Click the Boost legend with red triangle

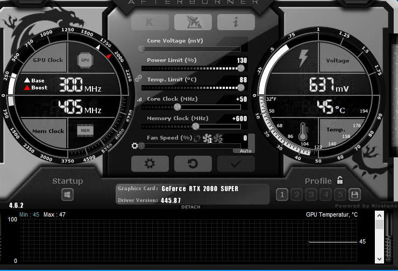[36, 88]
